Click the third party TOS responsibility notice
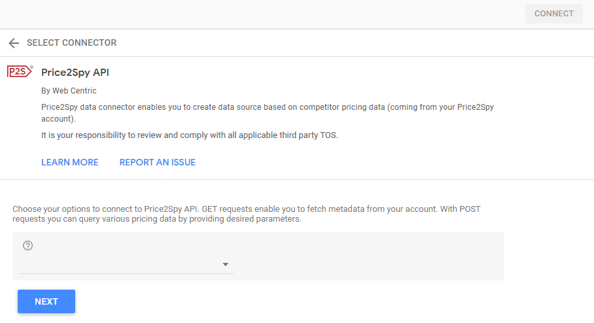Image resolution: width=594 pixels, height=323 pixels. [190, 135]
